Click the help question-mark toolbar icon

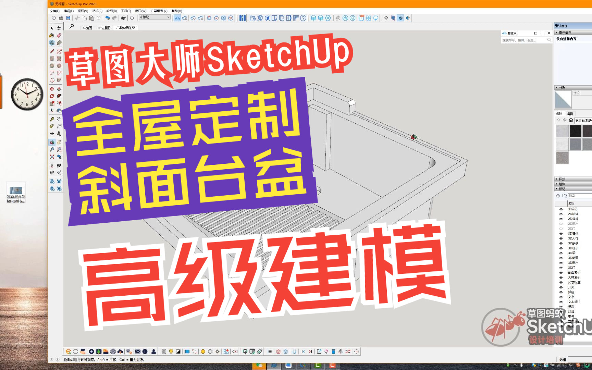point(303,18)
